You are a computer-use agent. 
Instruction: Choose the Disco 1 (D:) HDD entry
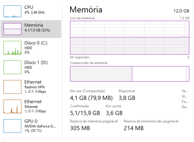click(31, 67)
